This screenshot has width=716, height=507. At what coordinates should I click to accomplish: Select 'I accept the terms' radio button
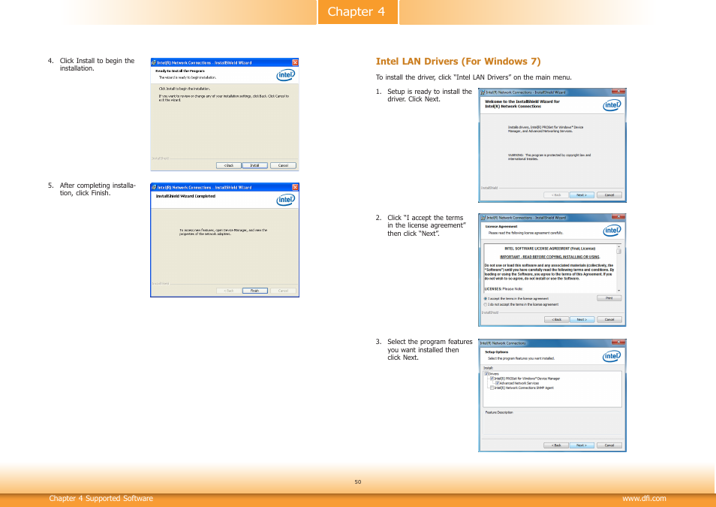click(486, 298)
